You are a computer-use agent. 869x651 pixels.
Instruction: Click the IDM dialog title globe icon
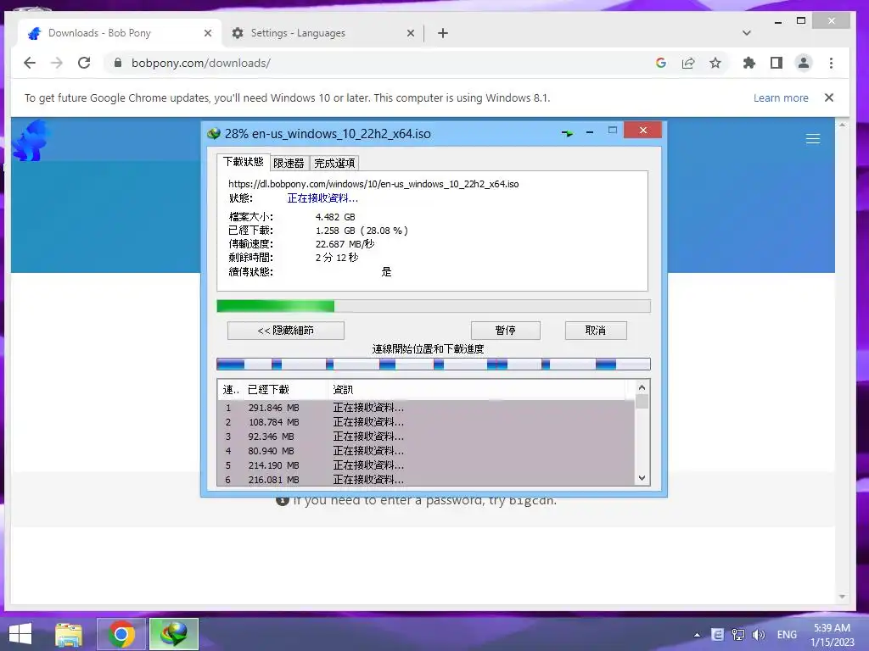[213, 133]
